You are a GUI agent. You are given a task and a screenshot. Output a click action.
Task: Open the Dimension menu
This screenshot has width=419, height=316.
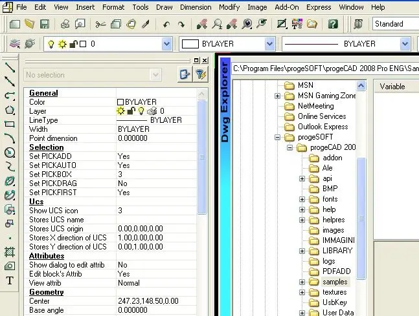coord(196,7)
